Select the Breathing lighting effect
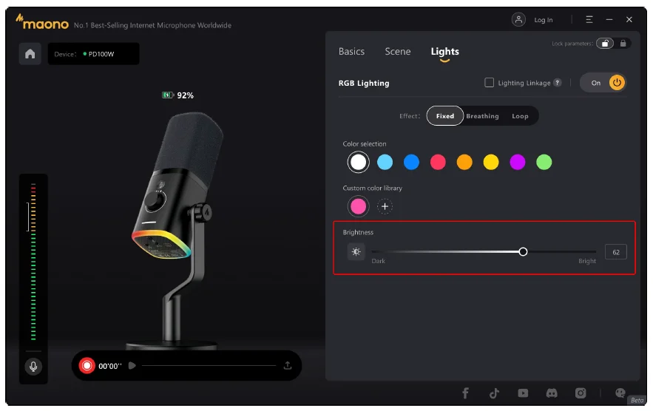653x411 pixels. (x=482, y=116)
